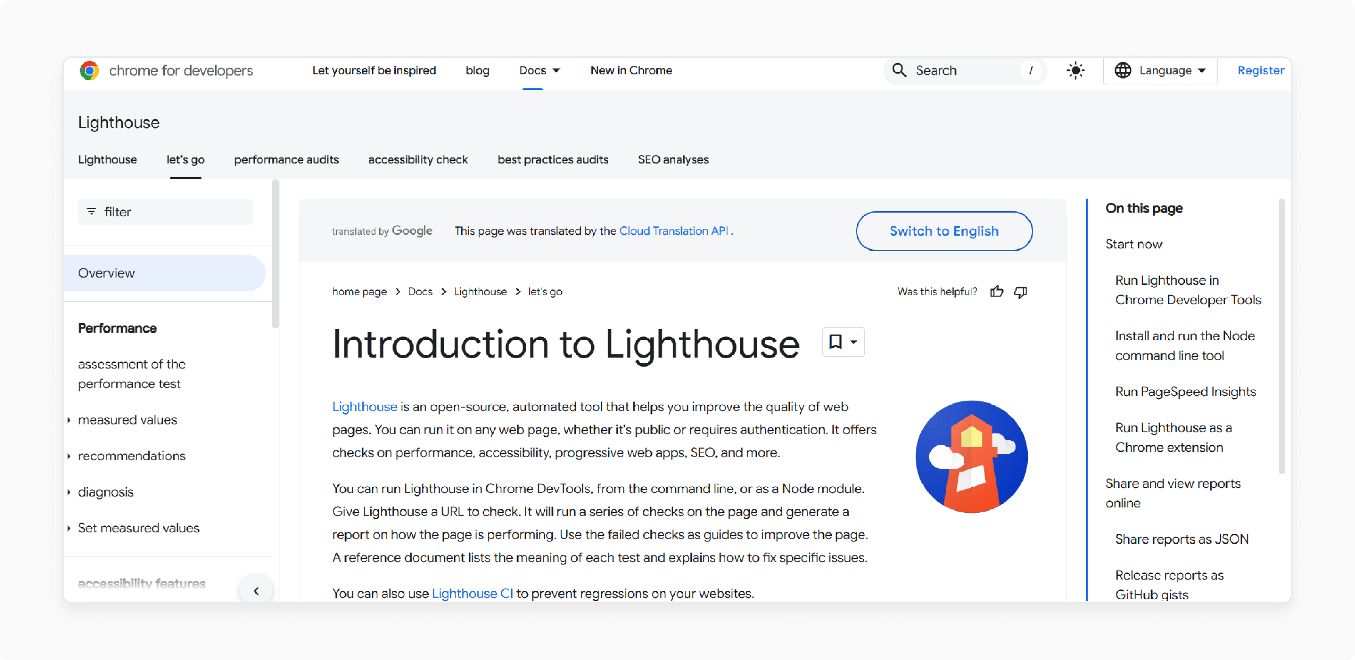Click the Lighthouse breadcrumb link
This screenshot has width=1355, height=660.
[x=480, y=291]
